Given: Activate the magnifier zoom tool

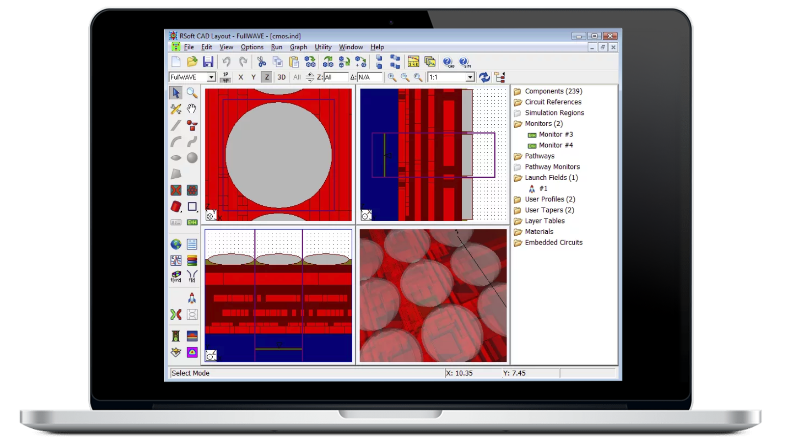Looking at the screenshot, I should pyautogui.click(x=192, y=91).
